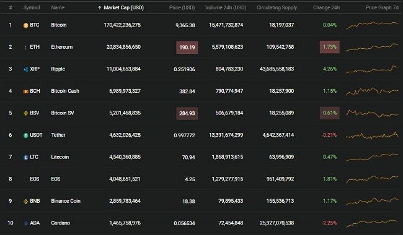Click the Symbol column header
Viewport: 403px width, 235px height.
32,7
